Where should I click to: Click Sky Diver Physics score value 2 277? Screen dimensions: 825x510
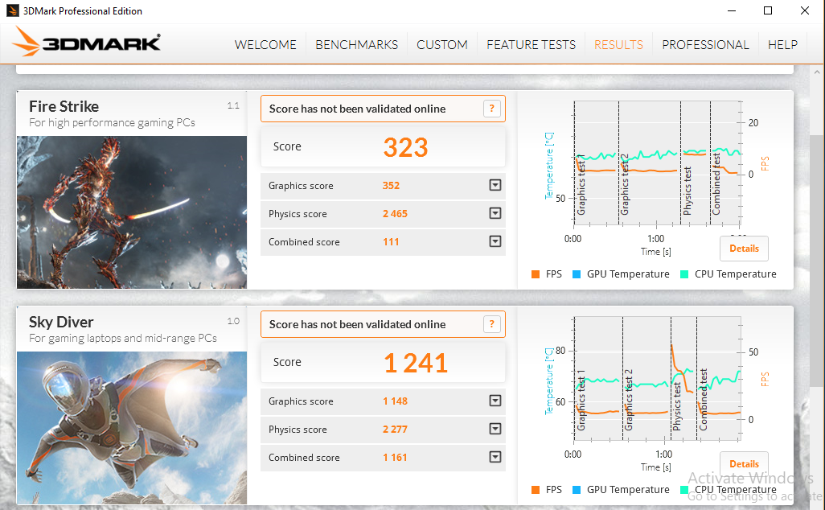click(395, 430)
